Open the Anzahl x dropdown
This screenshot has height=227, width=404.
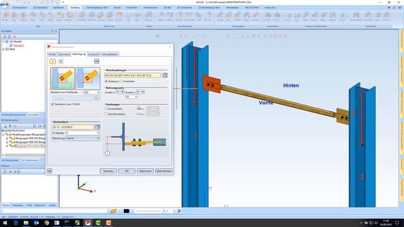pyautogui.click(x=122, y=92)
